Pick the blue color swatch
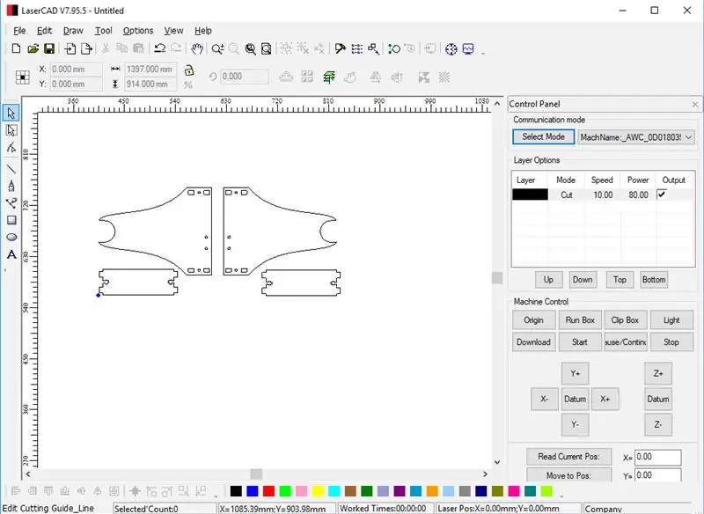The height and width of the screenshot is (514, 704). coord(253,491)
